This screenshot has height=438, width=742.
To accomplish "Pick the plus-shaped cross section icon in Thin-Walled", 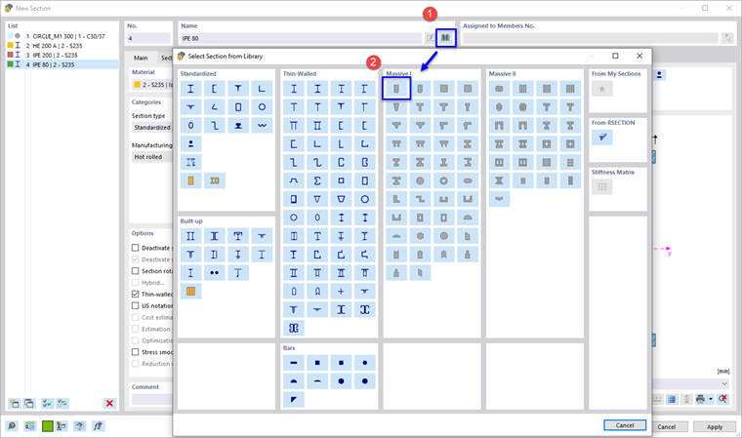I will (x=341, y=292).
